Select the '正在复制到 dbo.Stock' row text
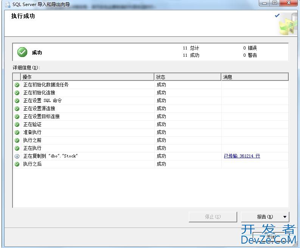This screenshot has height=248, width=300. [x=51, y=156]
